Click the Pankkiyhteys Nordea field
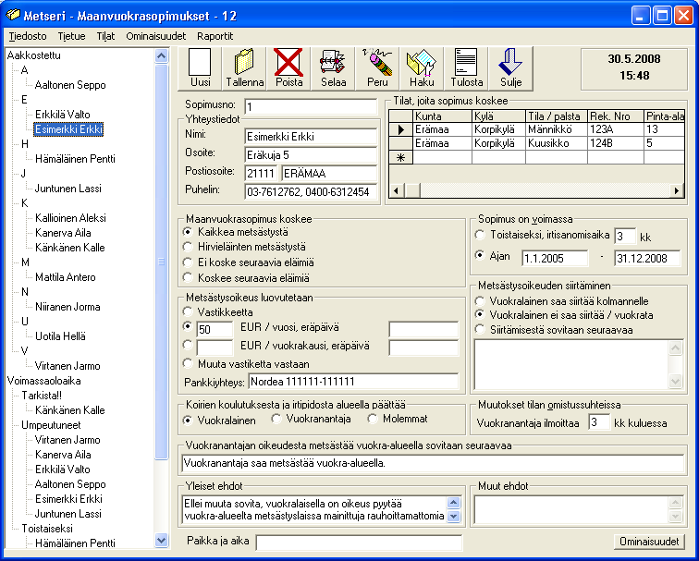The image size is (699, 561). [353, 382]
